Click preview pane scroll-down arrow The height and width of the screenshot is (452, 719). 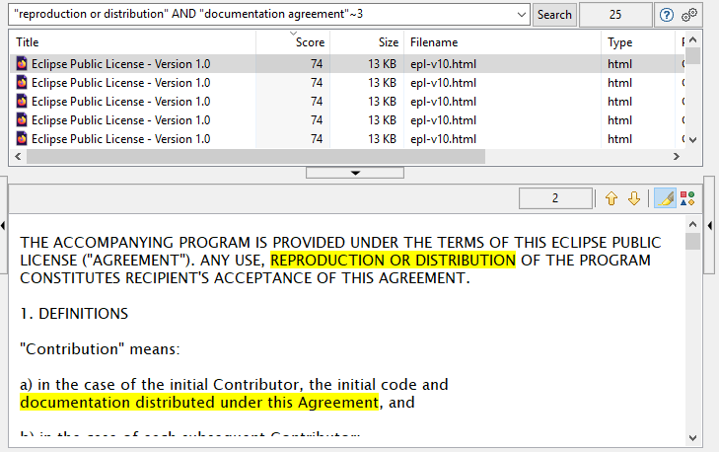[692, 438]
